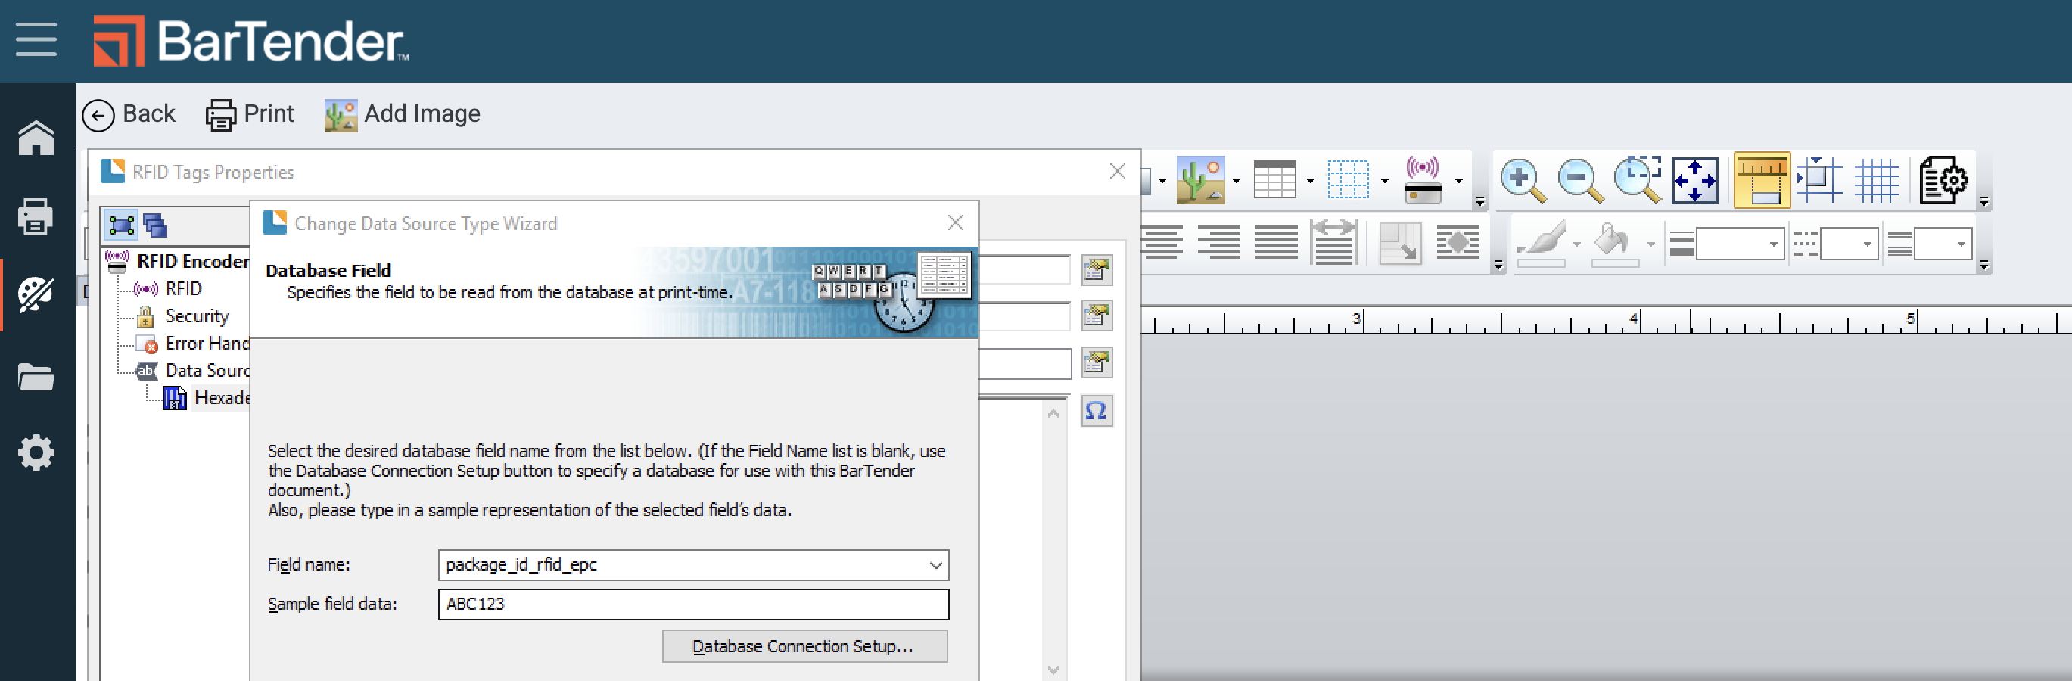
Task: Click the second data source wizard icon
Action: pyautogui.click(x=1097, y=316)
